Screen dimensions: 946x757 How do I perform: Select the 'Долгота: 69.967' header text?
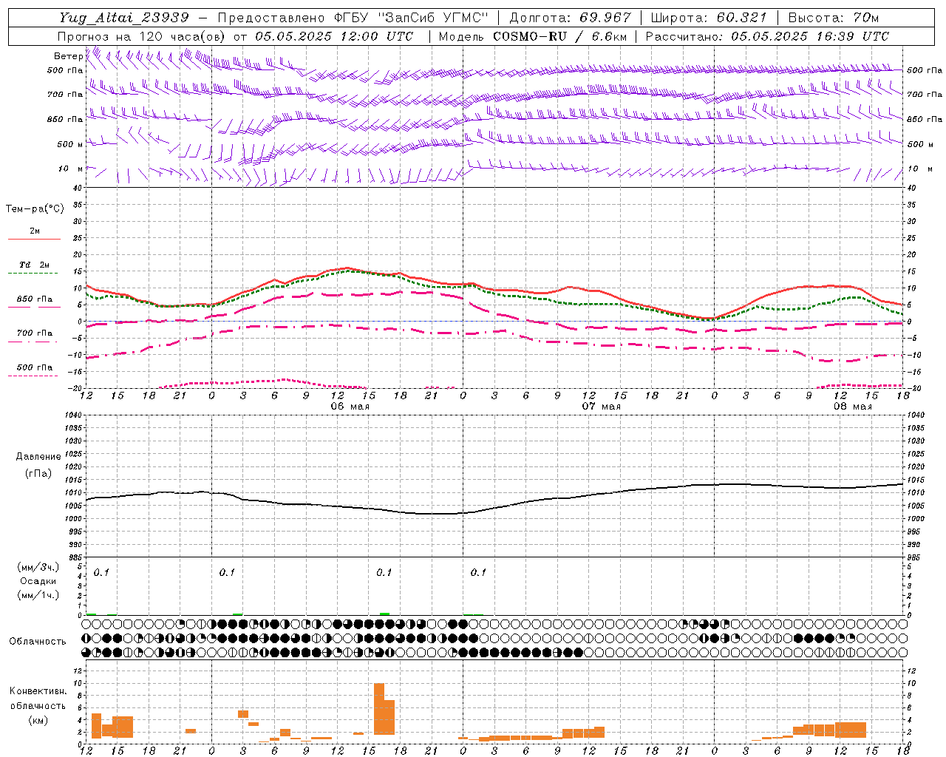point(570,18)
